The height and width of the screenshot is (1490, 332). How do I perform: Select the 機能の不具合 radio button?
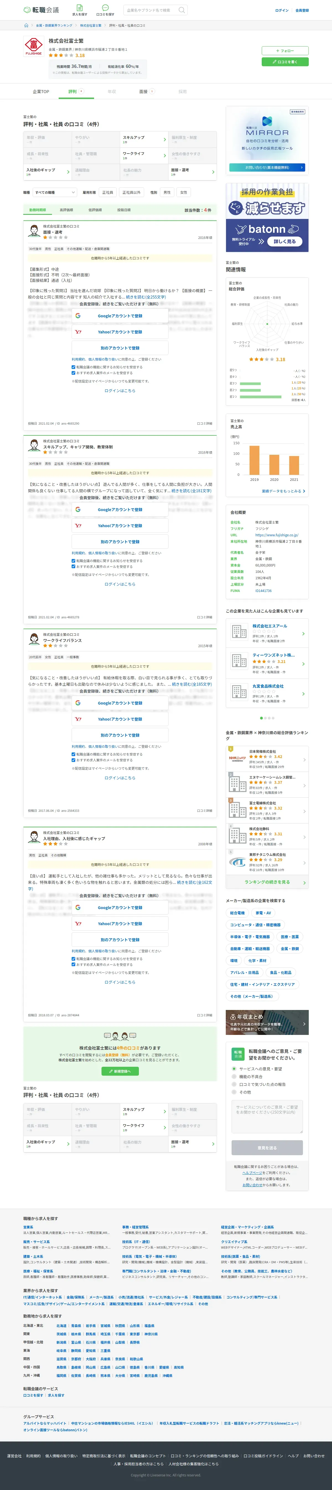pos(234,1077)
